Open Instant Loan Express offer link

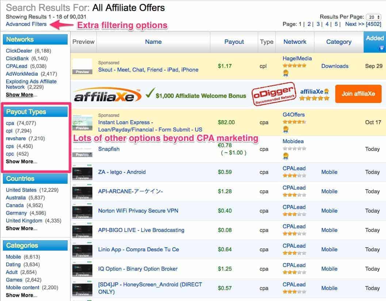click(150, 126)
